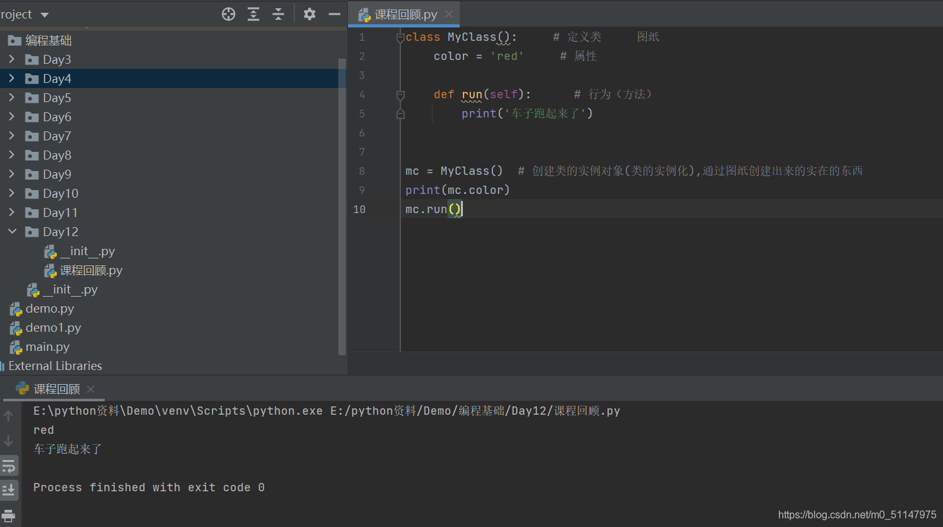Open 课程回顾.py in project tree
The width and height of the screenshot is (943, 527).
[91, 271]
